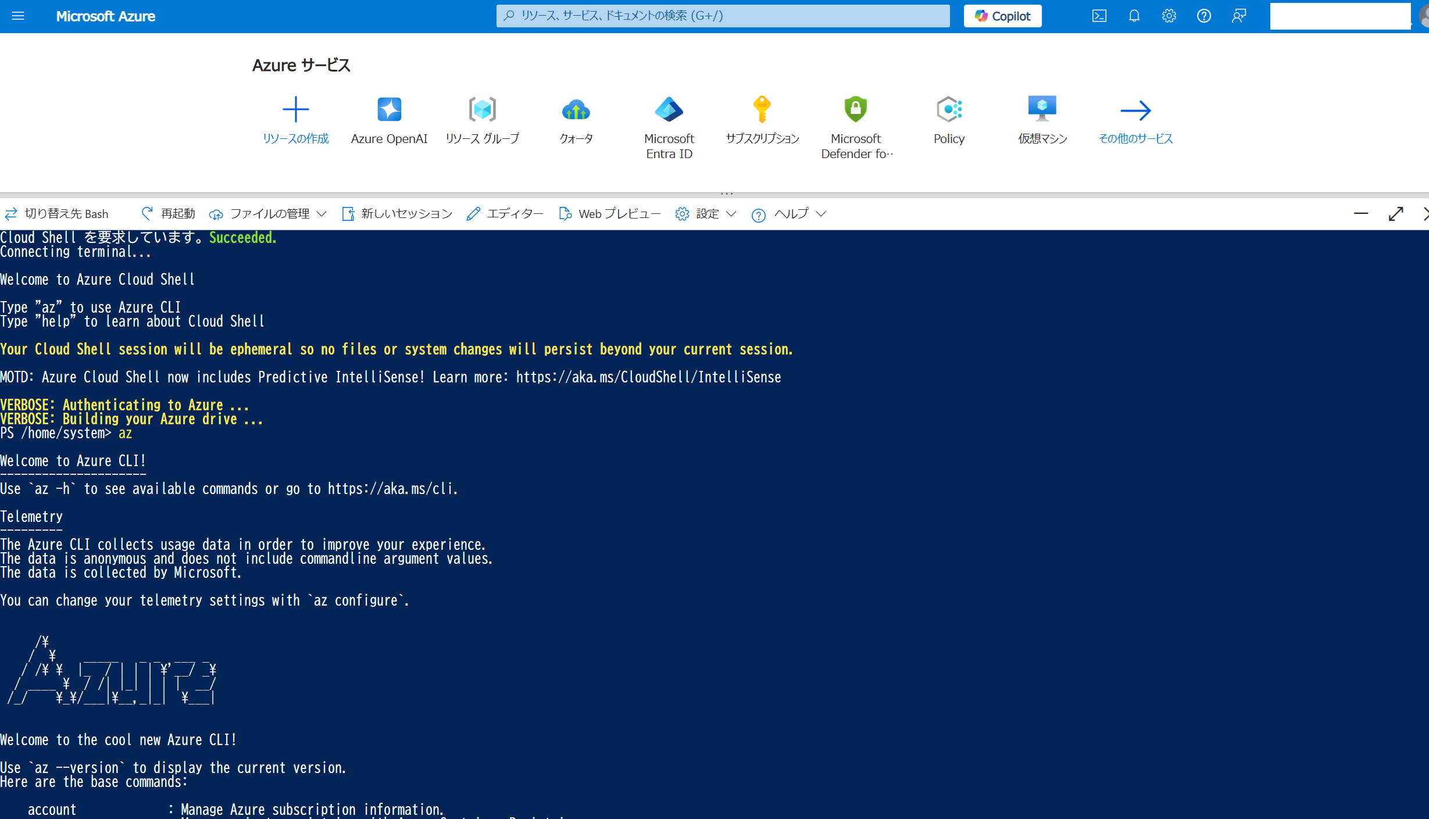Open Microsoft Entra ID icon
This screenshot has height=819, width=1429.
click(669, 109)
